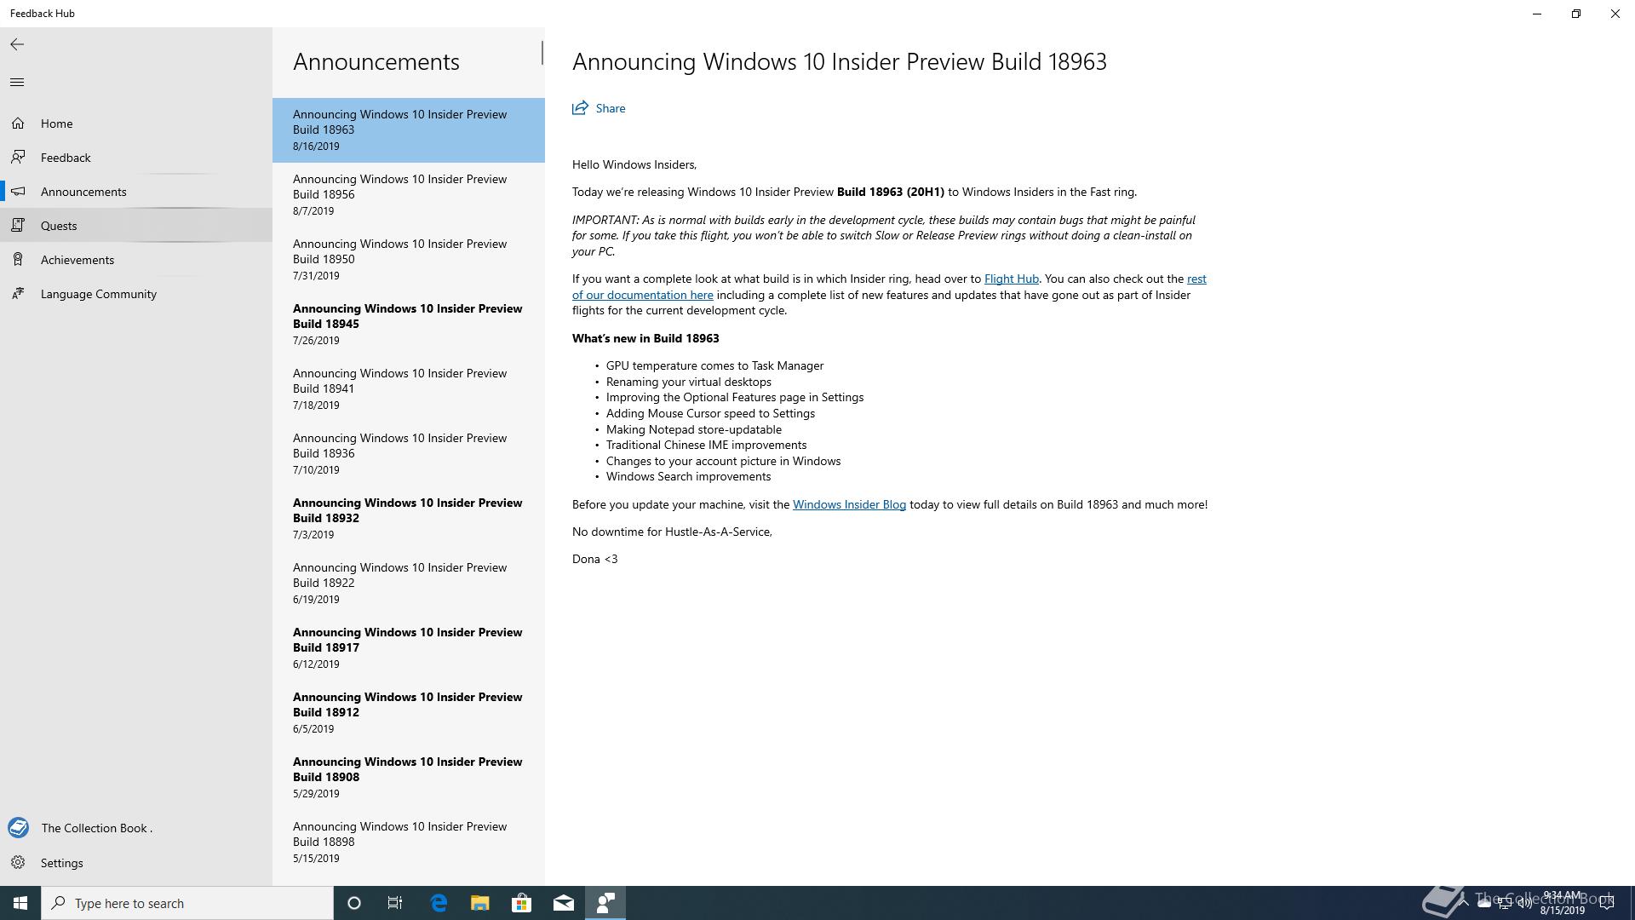Viewport: 1635px width, 920px height.
Task: Open the Settings label in sidebar
Action: (62, 863)
